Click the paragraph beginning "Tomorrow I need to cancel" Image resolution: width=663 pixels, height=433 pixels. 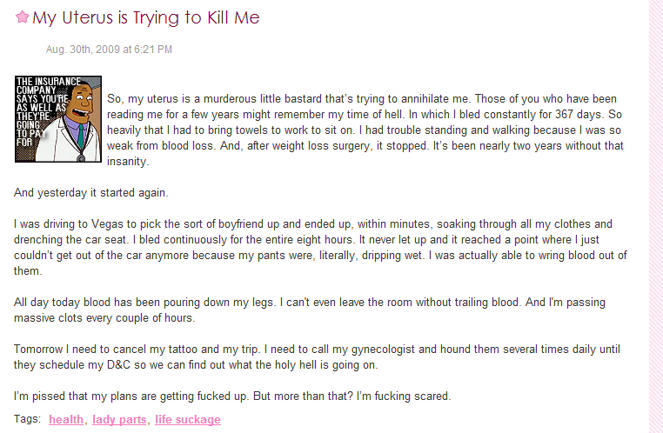313,356
